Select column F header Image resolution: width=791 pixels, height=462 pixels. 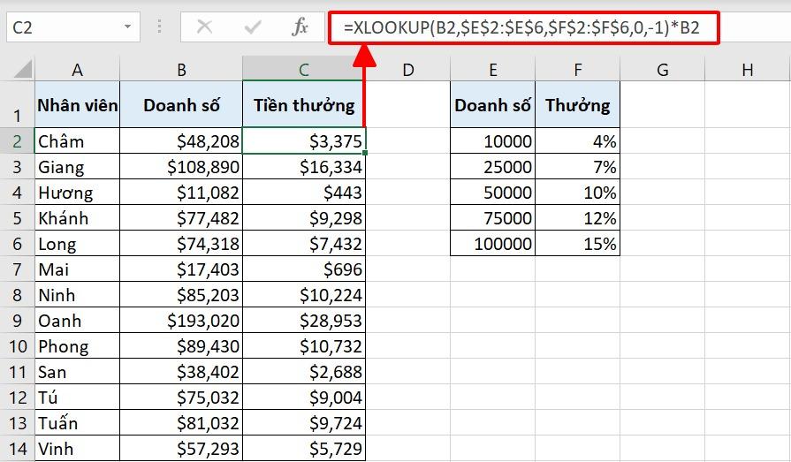578,69
